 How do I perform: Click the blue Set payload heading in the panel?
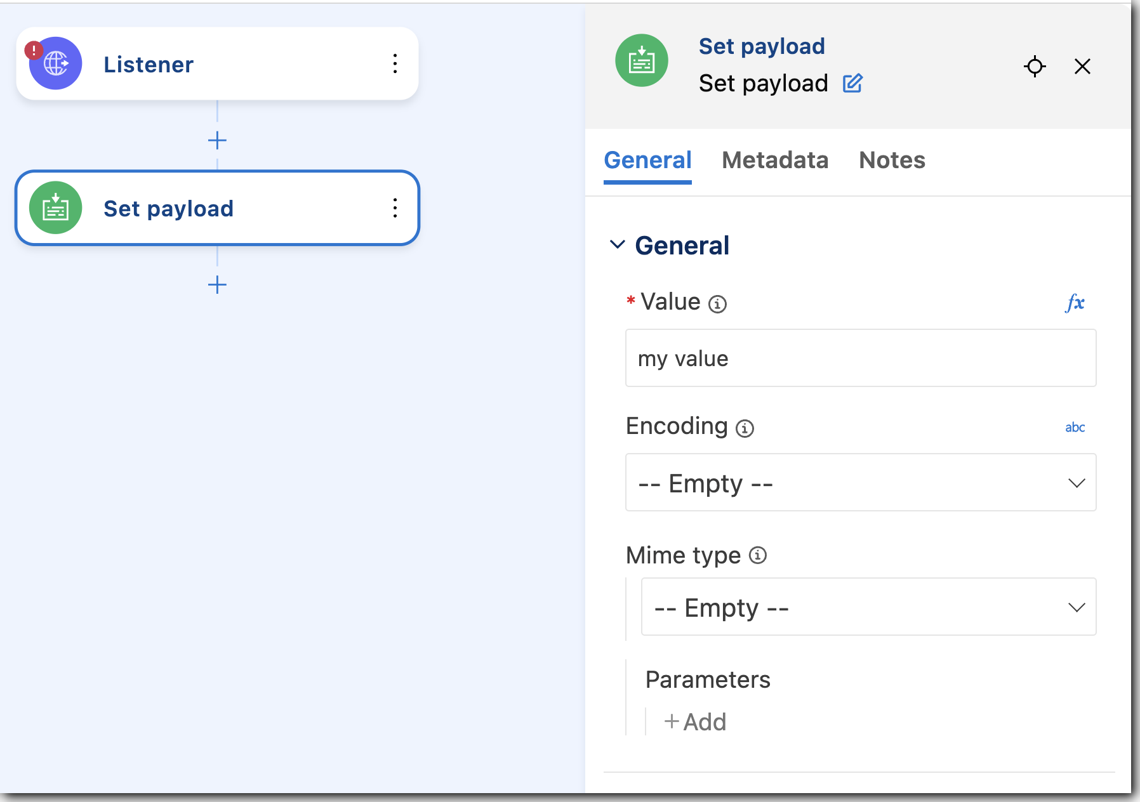(762, 46)
